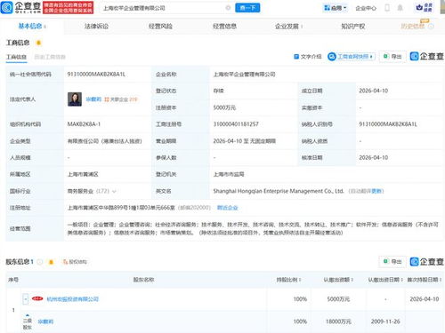Viewport: 445px width, 333px height.
Task: Tap the phone icon in the header
Action: point(387,8)
